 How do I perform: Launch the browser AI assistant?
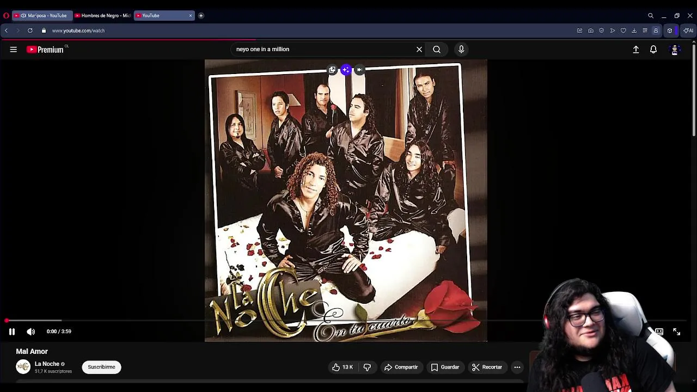tap(689, 30)
